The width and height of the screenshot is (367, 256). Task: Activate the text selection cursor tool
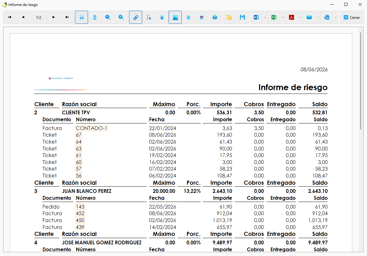149,17
